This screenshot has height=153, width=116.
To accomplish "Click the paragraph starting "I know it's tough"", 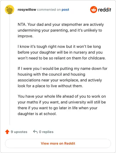I will 62,52.
